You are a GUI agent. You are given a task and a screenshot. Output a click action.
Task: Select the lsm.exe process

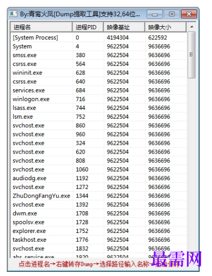(x=99, y=116)
